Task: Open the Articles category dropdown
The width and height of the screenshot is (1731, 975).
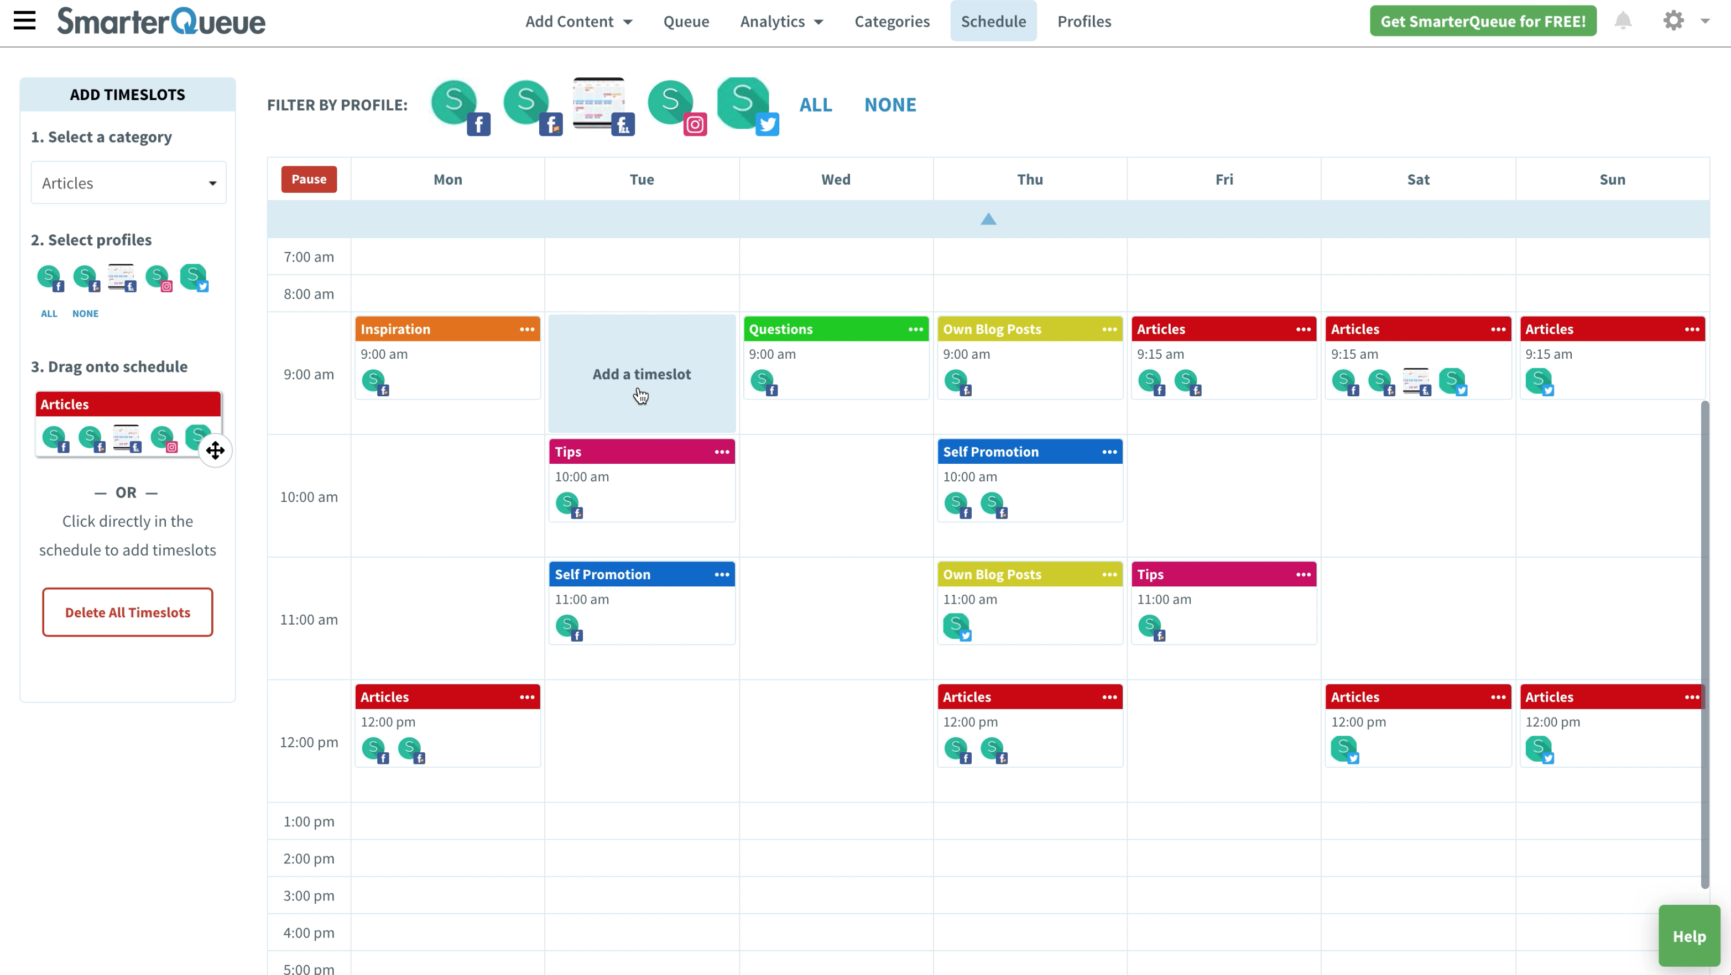Action: pos(128,182)
